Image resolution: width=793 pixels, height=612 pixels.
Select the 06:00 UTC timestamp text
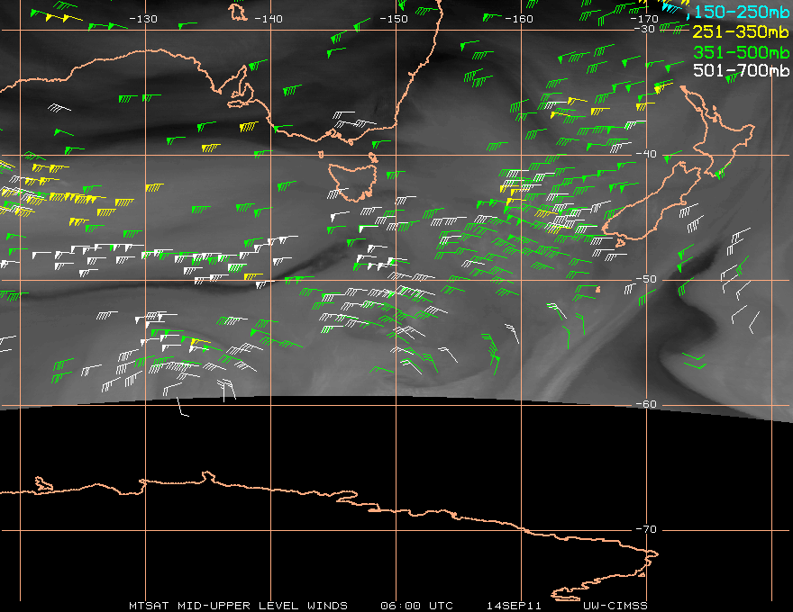(x=418, y=605)
